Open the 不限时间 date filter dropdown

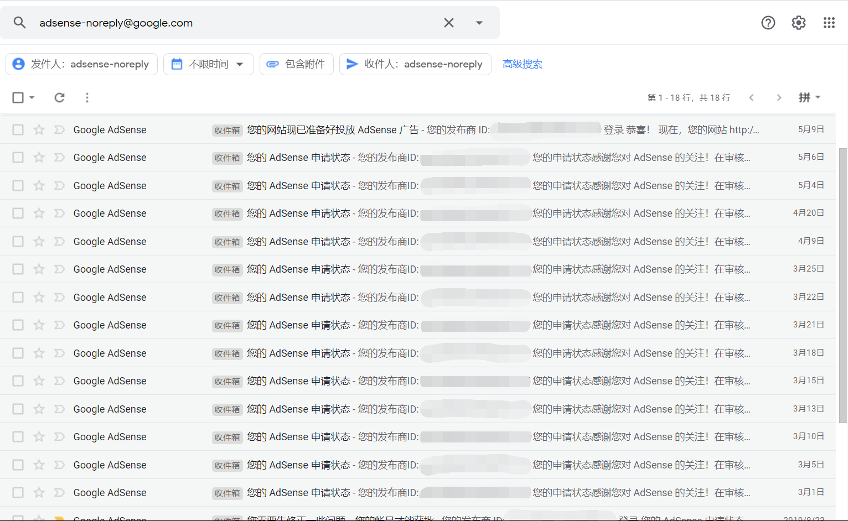(208, 64)
